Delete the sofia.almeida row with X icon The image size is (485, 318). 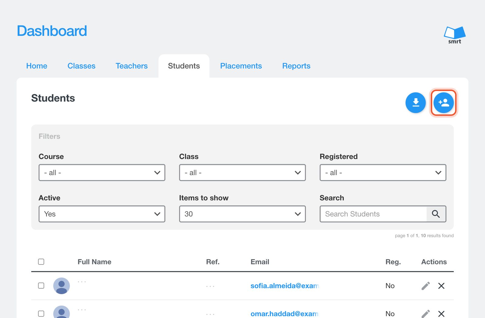tap(441, 286)
